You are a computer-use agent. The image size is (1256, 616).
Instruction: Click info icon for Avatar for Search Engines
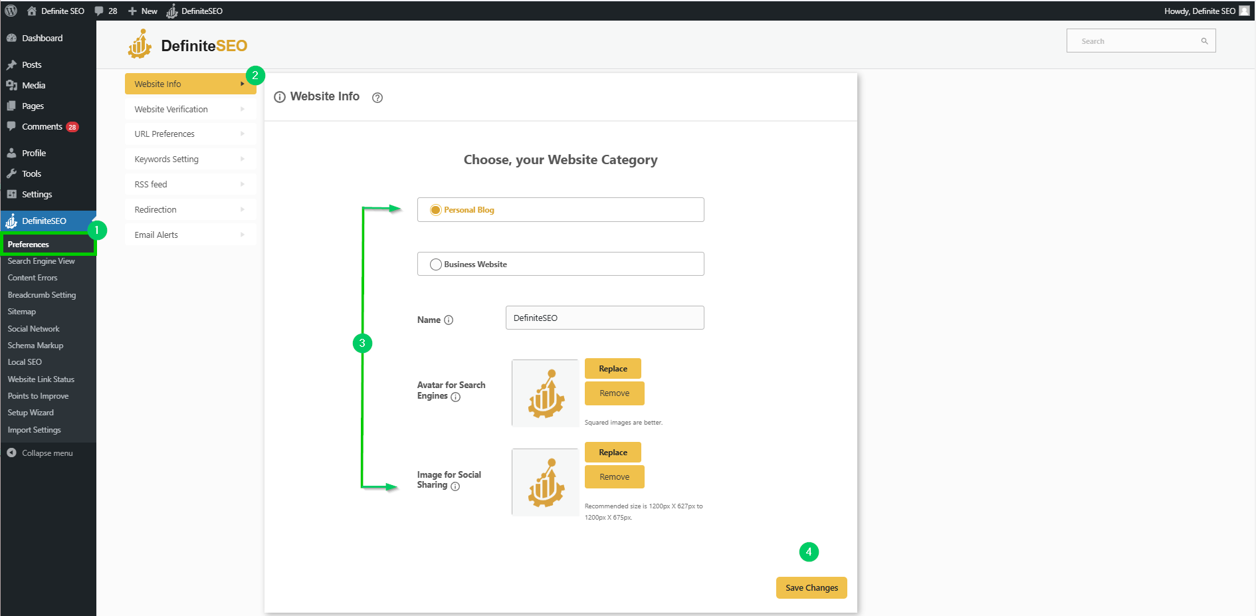[456, 397]
